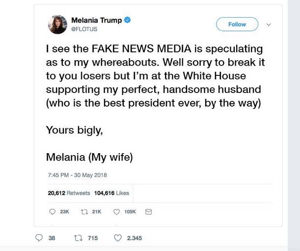Click the 2.345 likes count
The image size is (300, 251).
134,238
